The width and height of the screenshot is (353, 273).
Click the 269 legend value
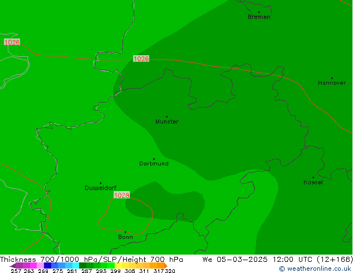point(43,271)
